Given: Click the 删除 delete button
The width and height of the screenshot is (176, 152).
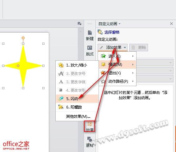Looking at the screenshot, I should click(139, 48).
